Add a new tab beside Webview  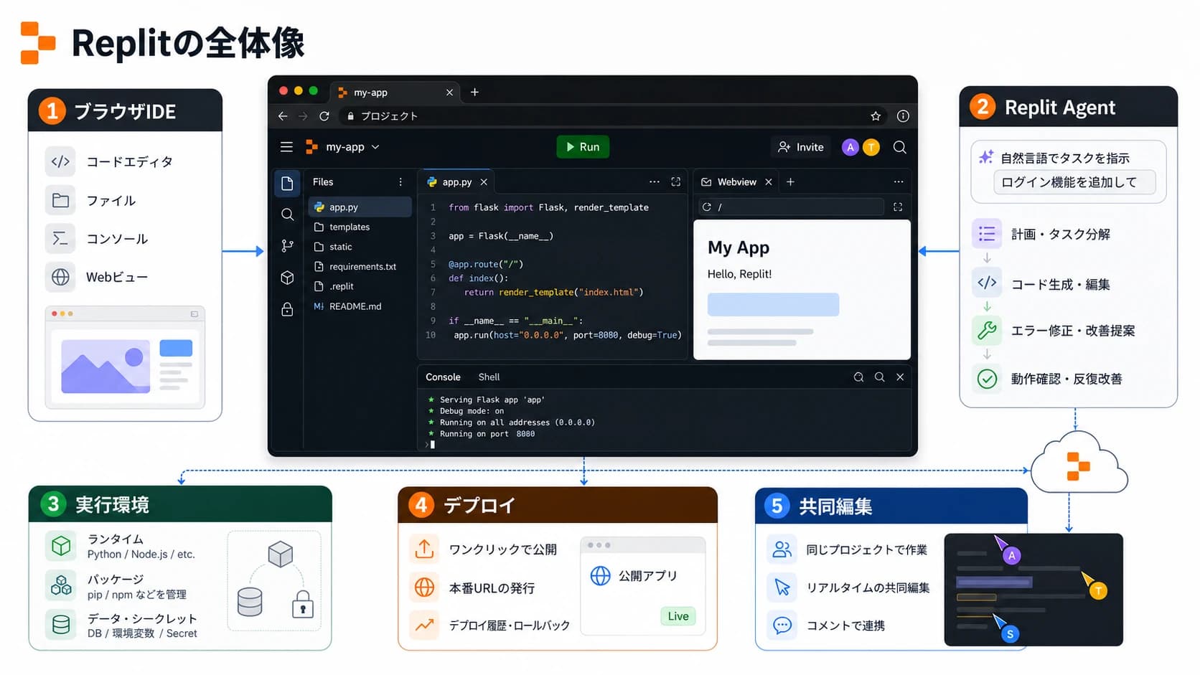point(790,182)
